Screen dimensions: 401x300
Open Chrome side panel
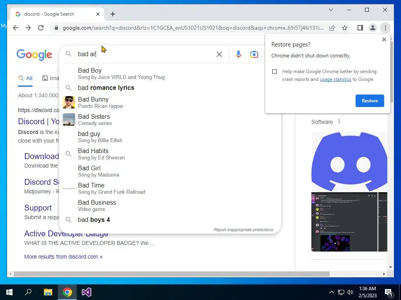click(360, 28)
